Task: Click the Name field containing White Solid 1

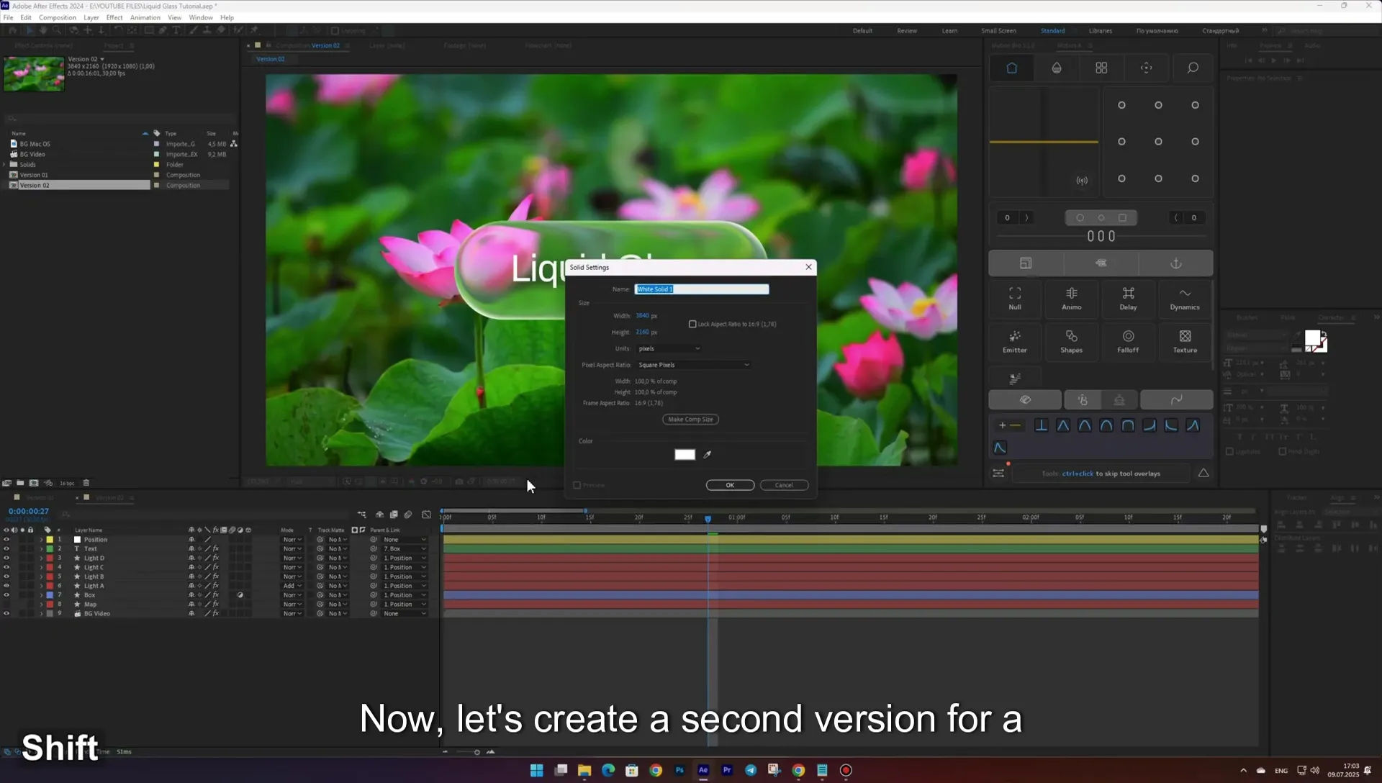Action: point(702,289)
